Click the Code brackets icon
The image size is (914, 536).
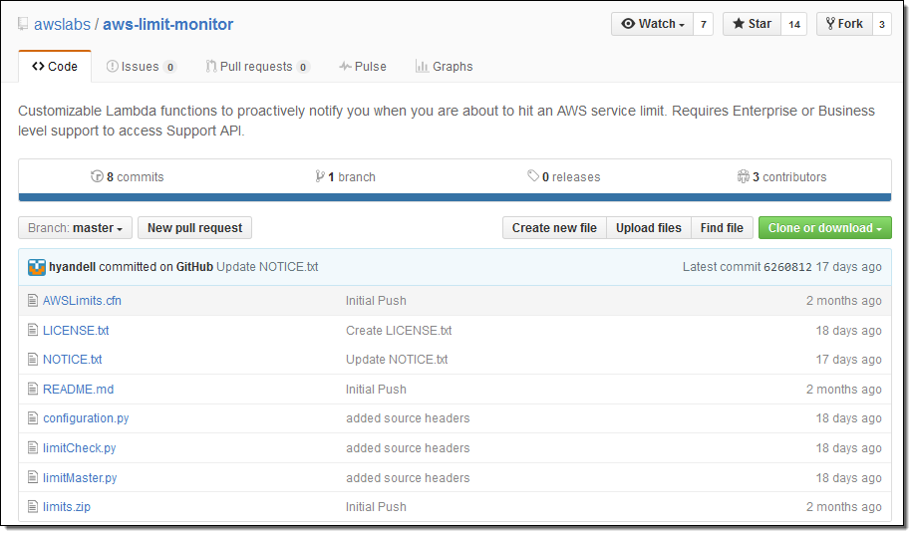click(38, 67)
